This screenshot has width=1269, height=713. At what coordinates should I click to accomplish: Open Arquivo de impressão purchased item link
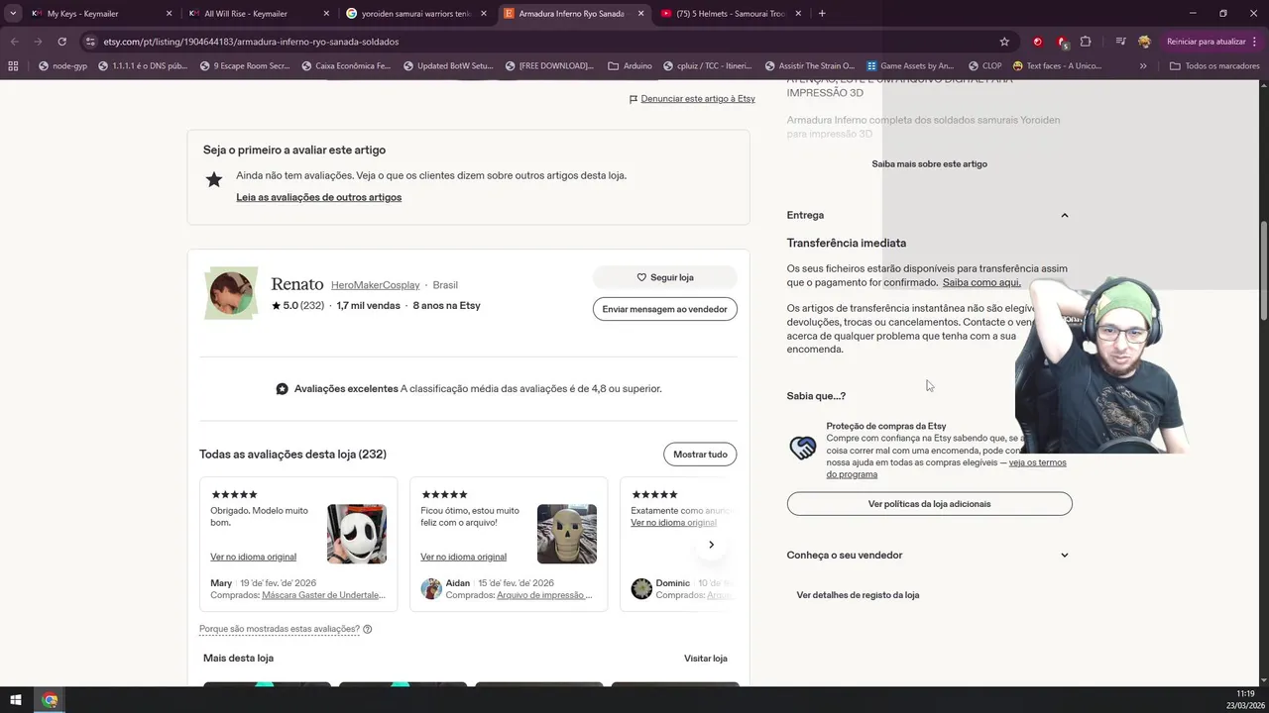[x=545, y=595]
